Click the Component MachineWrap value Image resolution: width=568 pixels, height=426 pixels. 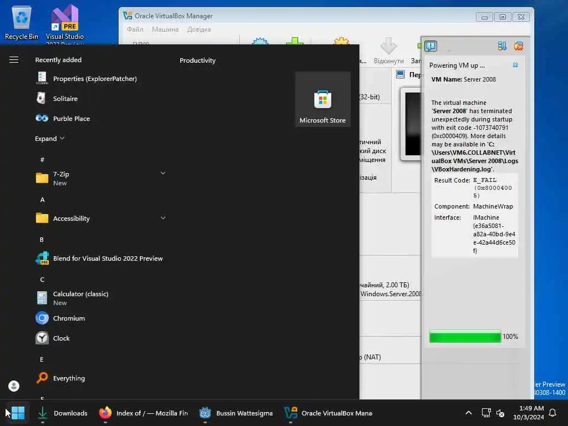pyautogui.click(x=493, y=206)
